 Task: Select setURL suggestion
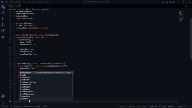[46, 99]
